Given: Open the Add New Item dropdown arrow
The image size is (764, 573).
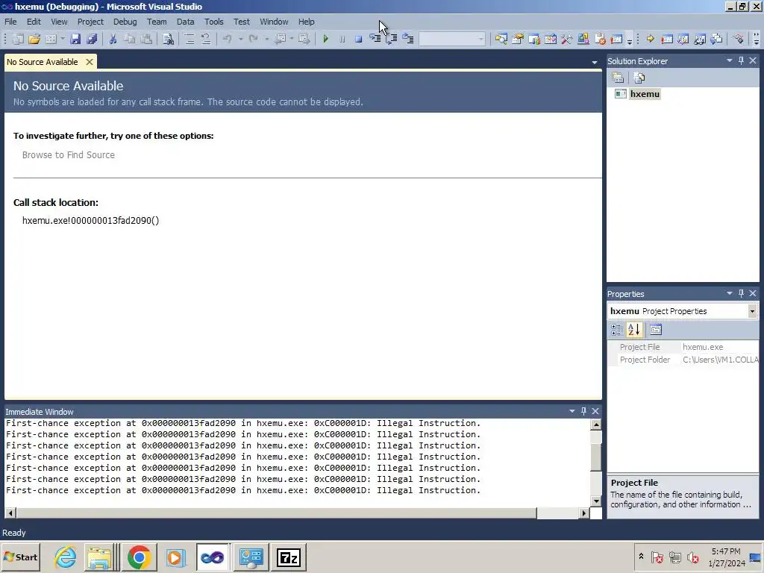Looking at the screenshot, I should [x=63, y=39].
